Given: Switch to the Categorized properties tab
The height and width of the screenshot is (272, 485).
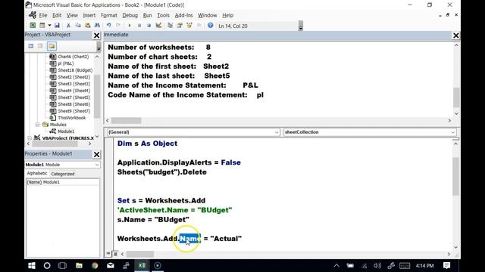Looking at the screenshot, I should (x=63, y=174).
